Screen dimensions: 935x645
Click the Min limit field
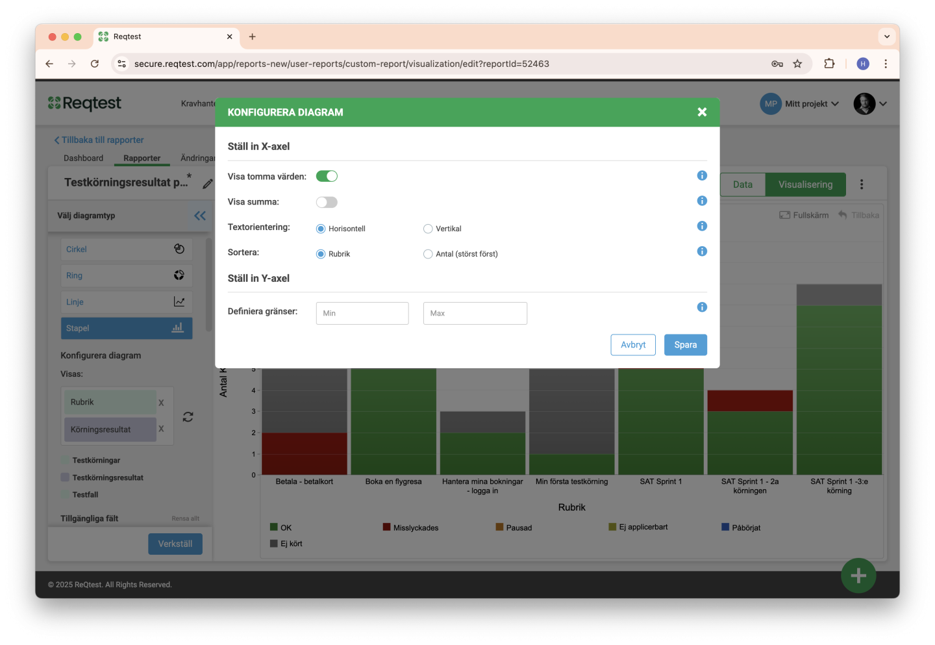click(362, 313)
